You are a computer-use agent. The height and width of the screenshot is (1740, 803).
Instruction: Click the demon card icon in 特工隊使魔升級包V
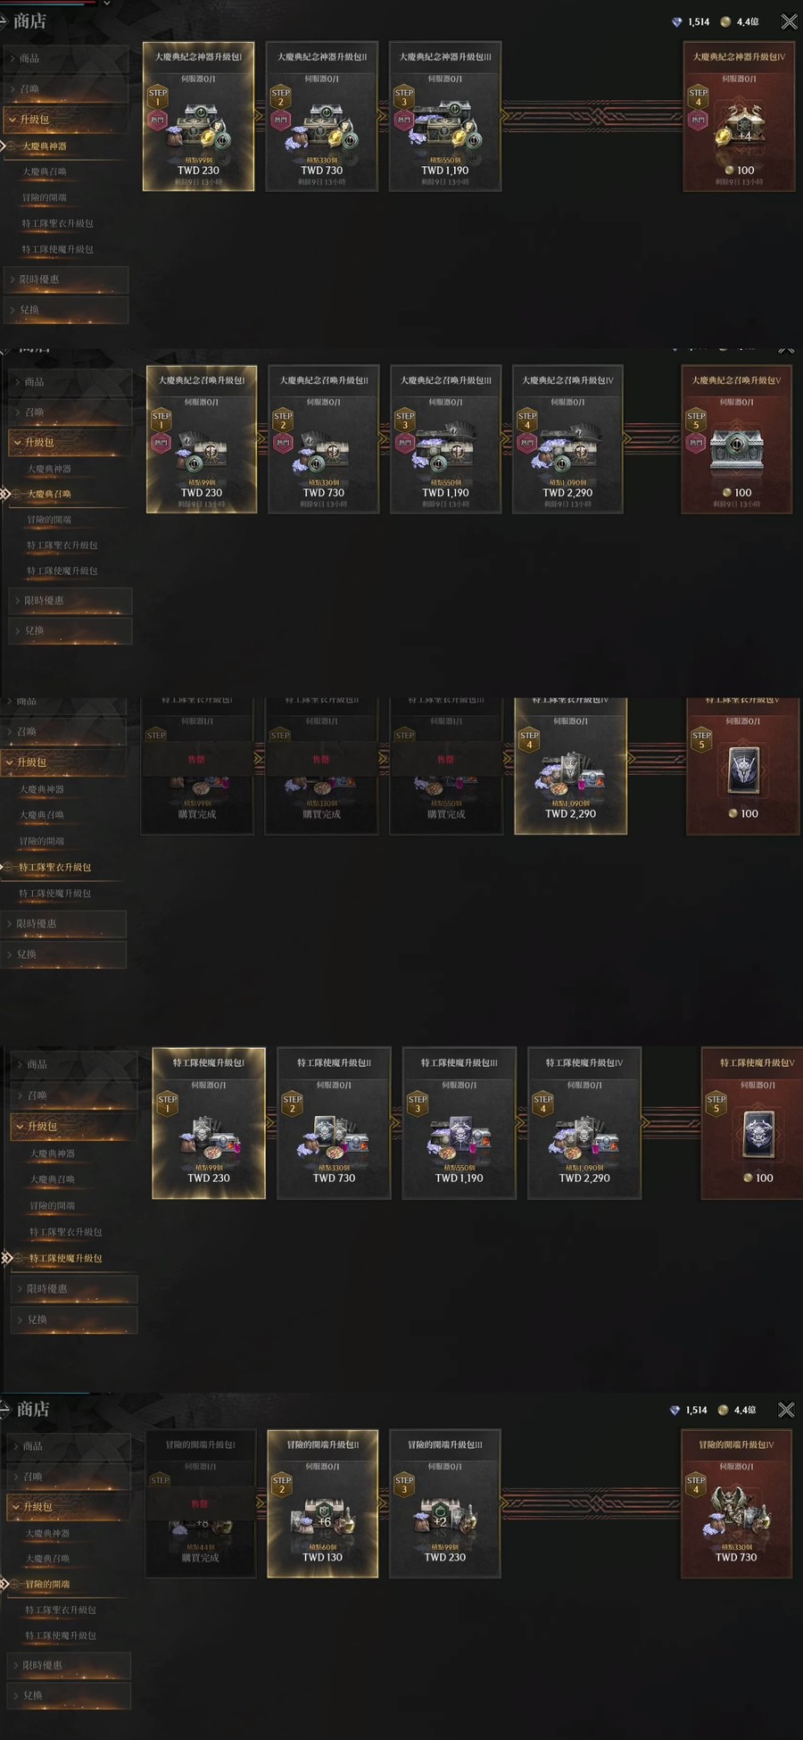point(758,1135)
